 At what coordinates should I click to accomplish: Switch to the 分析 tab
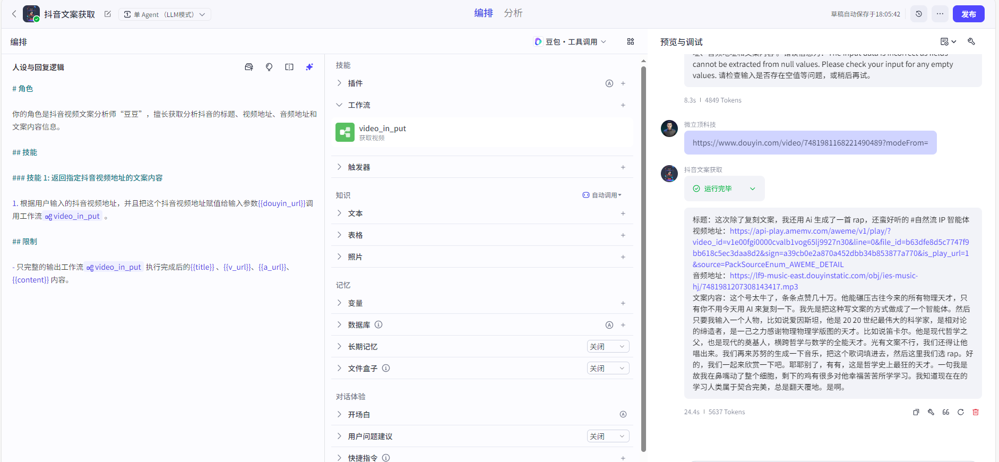tap(513, 13)
